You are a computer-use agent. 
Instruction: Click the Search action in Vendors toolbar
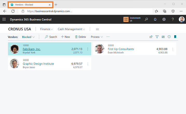coord(51,37)
